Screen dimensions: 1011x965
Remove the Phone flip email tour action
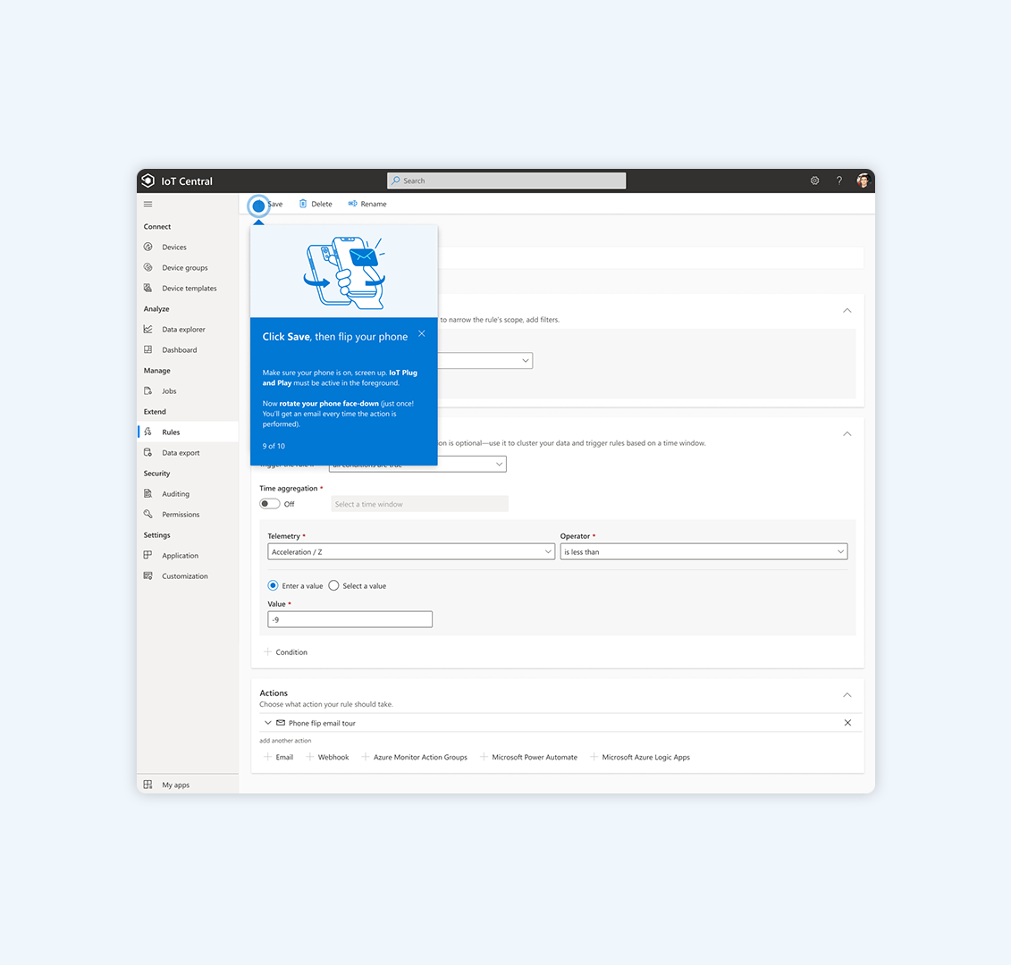pos(847,723)
